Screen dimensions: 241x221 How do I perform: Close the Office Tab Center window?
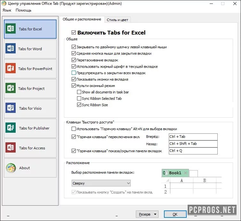(x=235, y=4)
